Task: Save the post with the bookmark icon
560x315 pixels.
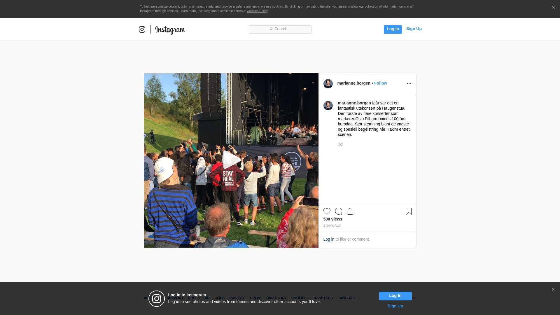Action: click(x=409, y=211)
